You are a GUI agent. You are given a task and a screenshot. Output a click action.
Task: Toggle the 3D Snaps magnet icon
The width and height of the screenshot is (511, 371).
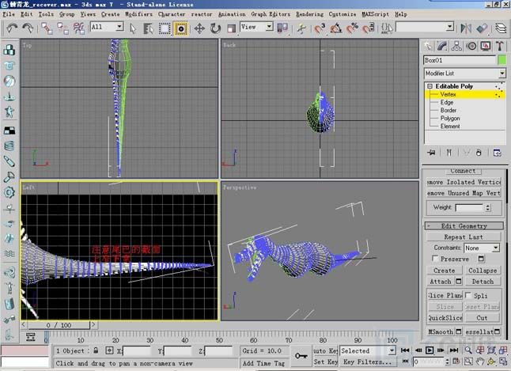[320, 28]
